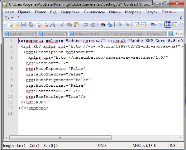
Task: Click the INS mode in status bar
Action: (173, 146)
